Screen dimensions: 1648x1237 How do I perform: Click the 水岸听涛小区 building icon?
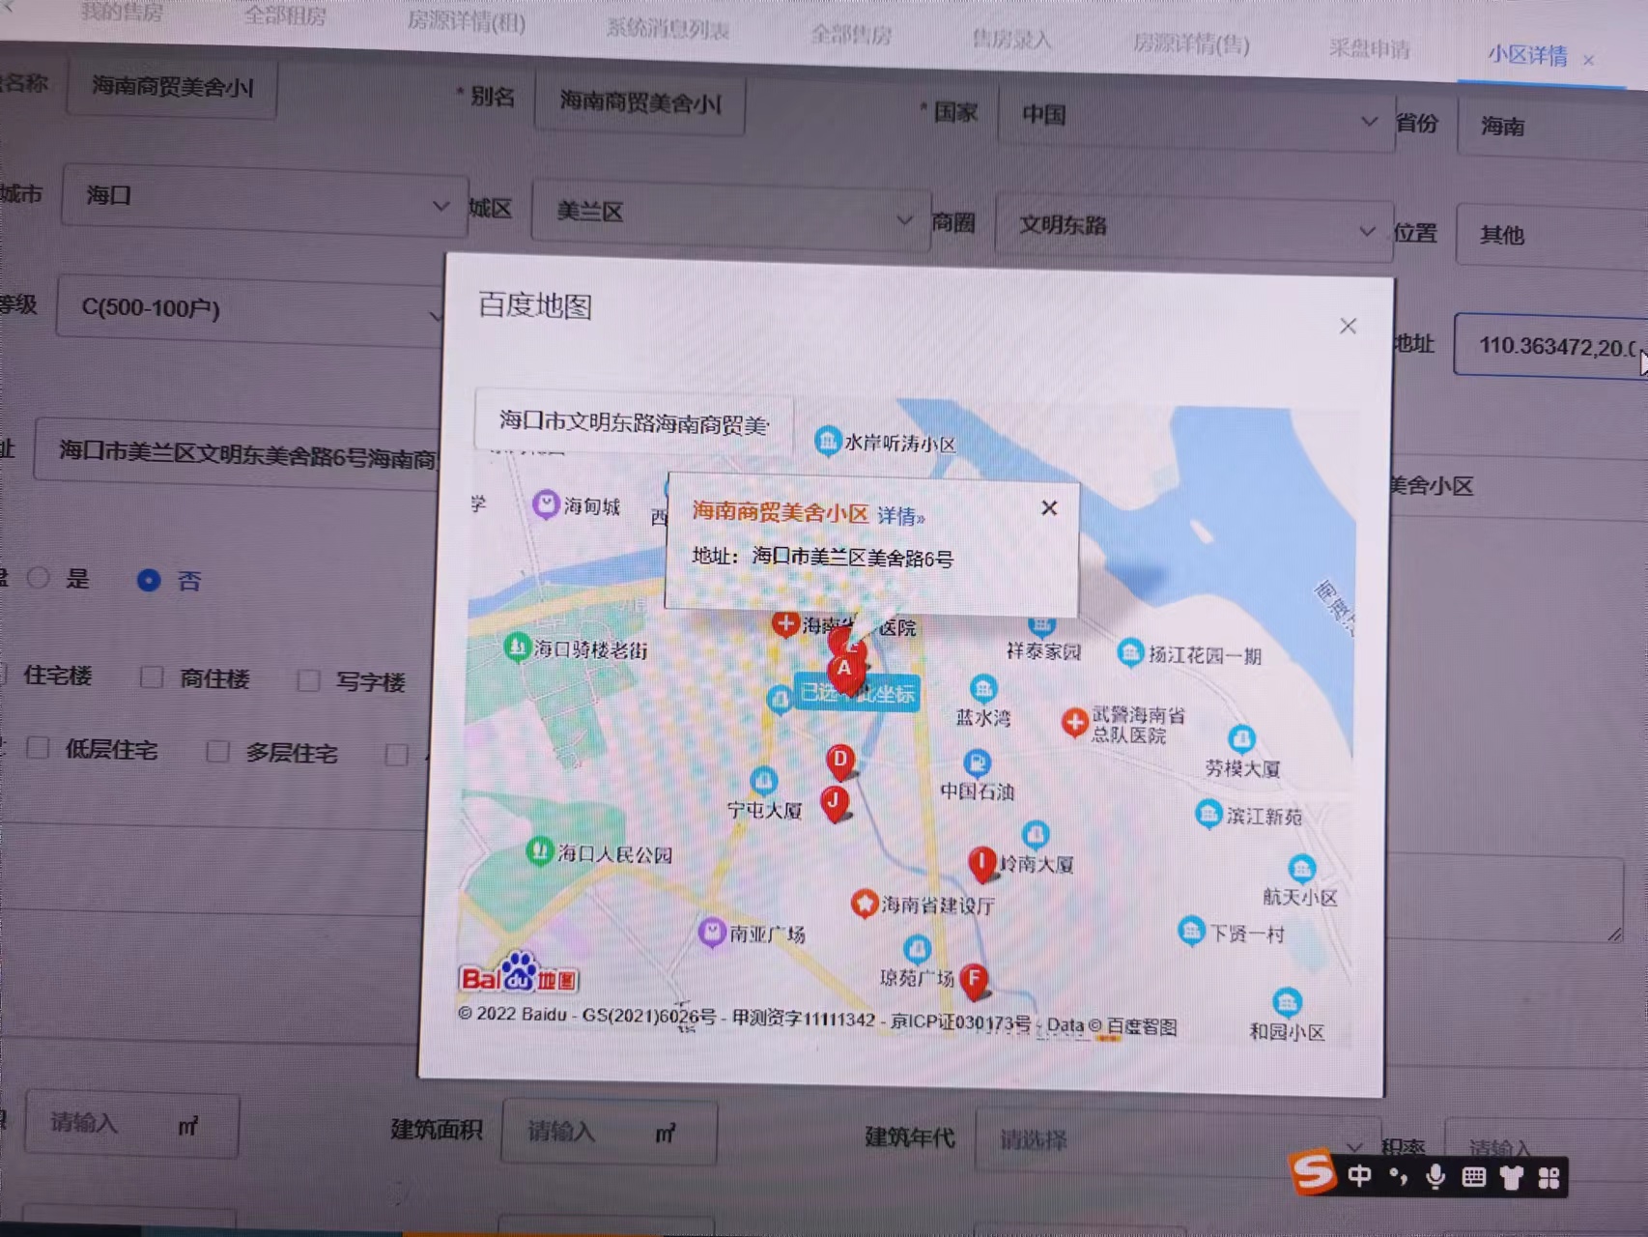pos(827,441)
